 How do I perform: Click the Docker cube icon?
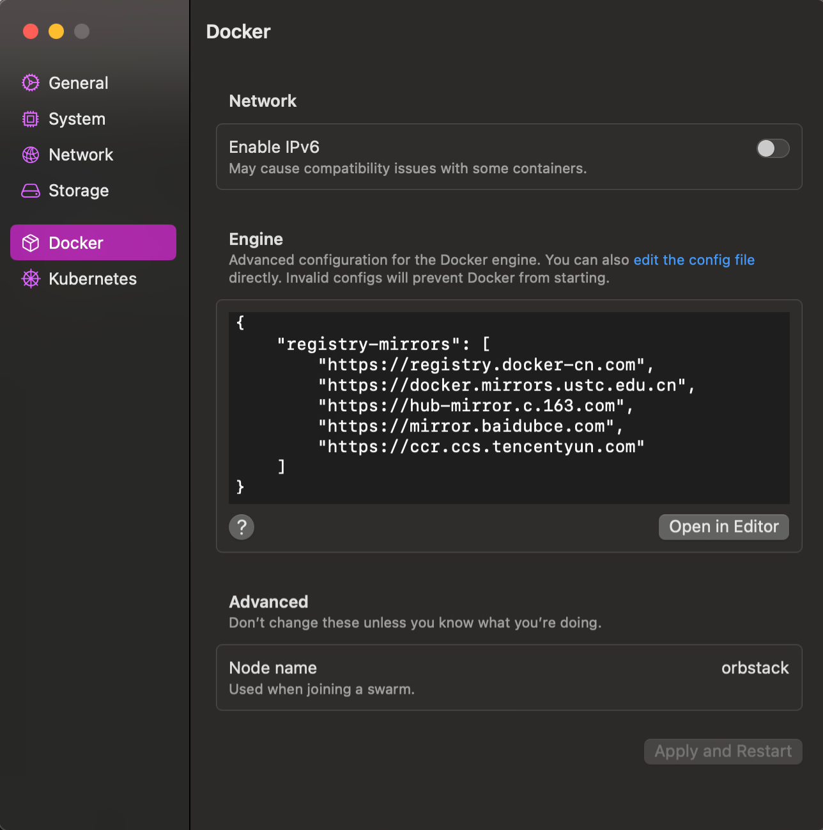[31, 243]
